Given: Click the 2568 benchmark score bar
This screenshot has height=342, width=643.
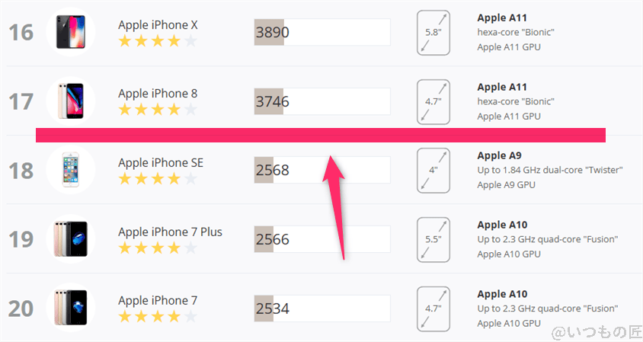Looking at the screenshot, I should coord(321,170).
